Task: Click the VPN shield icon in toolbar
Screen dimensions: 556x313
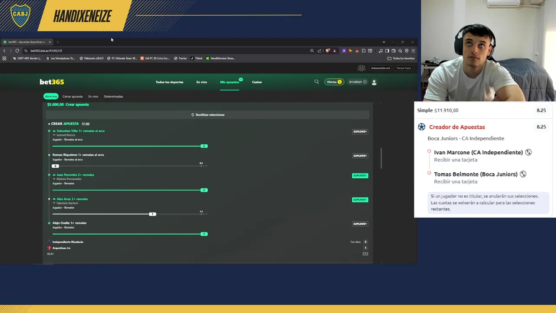Action: point(407,51)
